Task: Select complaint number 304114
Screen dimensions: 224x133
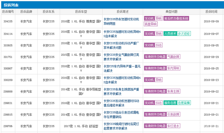Action: pyautogui.click(x=8, y=34)
